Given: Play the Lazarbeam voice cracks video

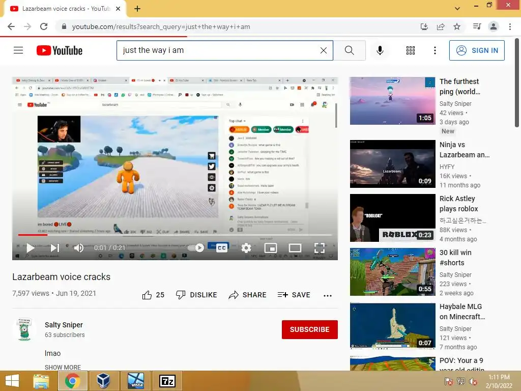Looking at the screenshot, I should click(x=30, y=248).
